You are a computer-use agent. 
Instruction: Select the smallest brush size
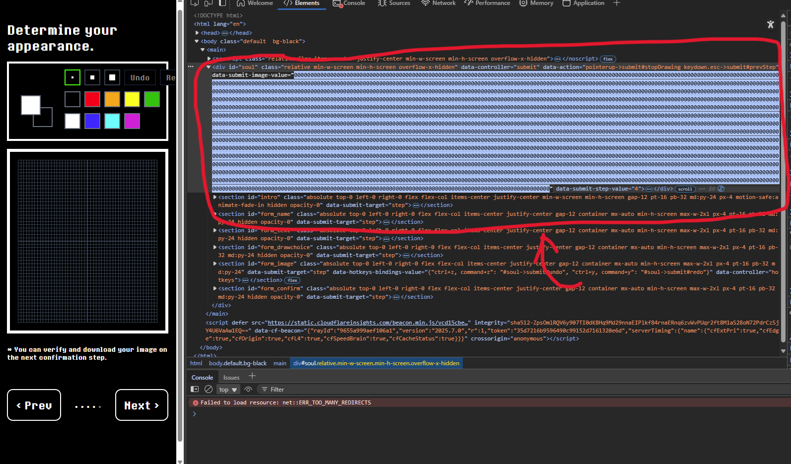[x=72, y=77]
